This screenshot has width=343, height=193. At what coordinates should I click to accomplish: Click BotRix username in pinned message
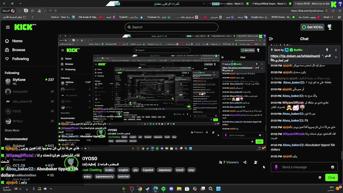298,50
